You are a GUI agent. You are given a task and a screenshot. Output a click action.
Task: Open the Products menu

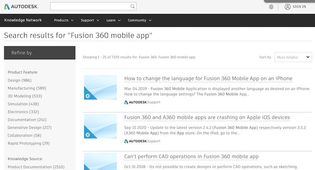pyautogui.click(x=64, y=20)
